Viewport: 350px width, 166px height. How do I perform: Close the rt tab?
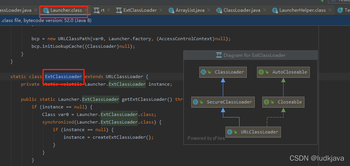click(x=109, y=10)
